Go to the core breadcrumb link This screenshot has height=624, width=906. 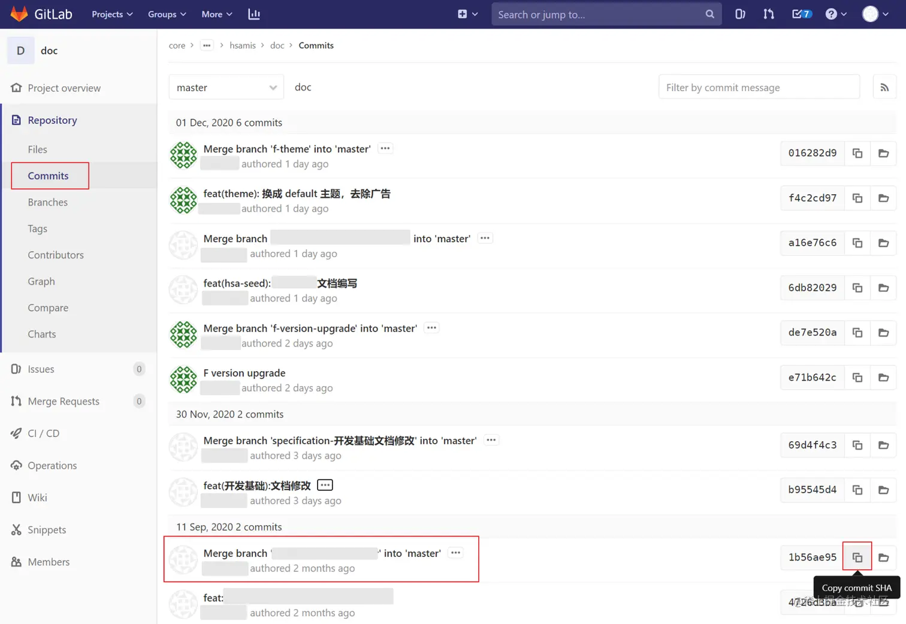click(177, 46)
